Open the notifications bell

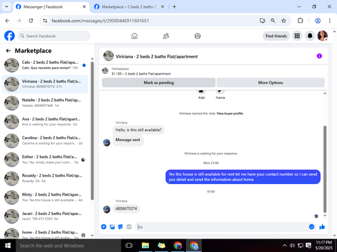tap(310, 36)
